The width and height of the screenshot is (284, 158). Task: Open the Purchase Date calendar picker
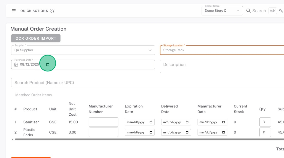[48, 65]
